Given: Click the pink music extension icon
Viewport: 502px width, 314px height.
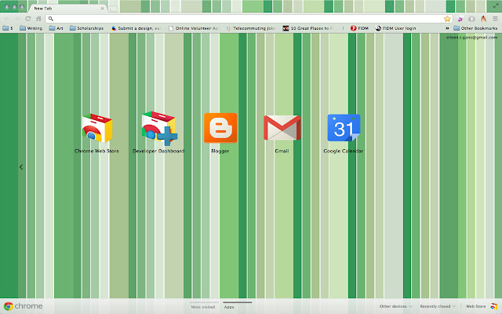Looking at the screenshot, I should (460, 19).
